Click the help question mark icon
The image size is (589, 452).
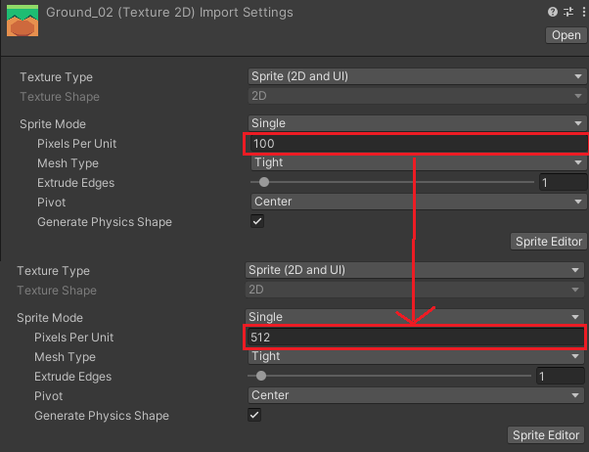(553, 13)
